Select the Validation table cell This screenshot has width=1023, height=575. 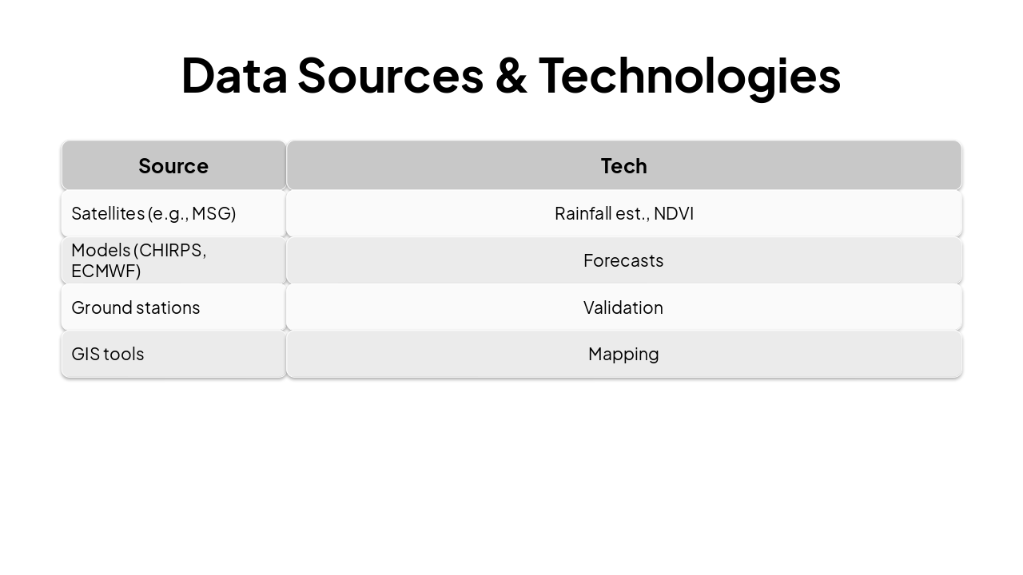(x=623, y=307)
